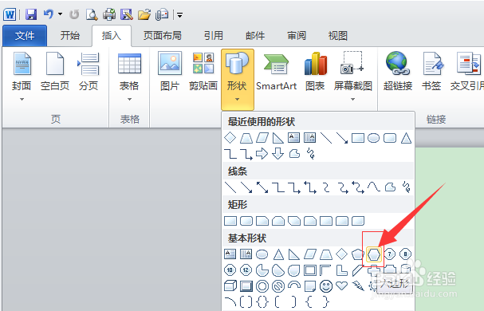This screenshot has height=311, width=484.
Task: Click the SmartArt button
Action: point(276,72)
